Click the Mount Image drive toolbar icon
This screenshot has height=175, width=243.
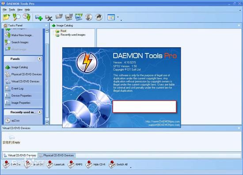(59, 17)
